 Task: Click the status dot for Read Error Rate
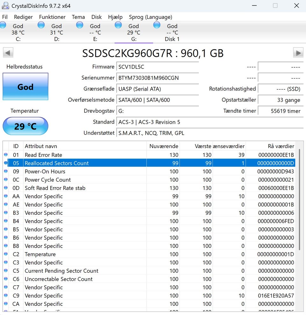pyautogui.click(x=6, y=154)
